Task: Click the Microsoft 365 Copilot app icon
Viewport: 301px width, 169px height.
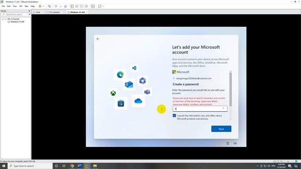Action: 143,81
